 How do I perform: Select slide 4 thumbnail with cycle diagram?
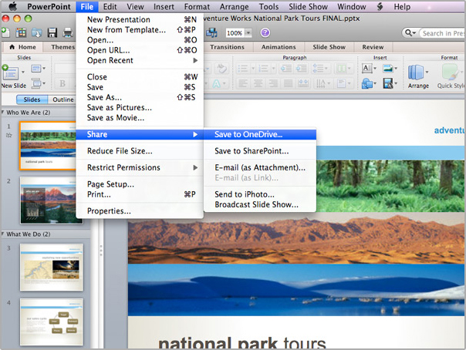click(52, 321)
